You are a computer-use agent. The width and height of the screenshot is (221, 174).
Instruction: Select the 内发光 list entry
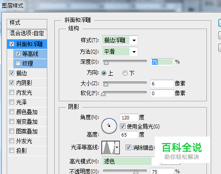pyautogui.click(x=27, y=93)
